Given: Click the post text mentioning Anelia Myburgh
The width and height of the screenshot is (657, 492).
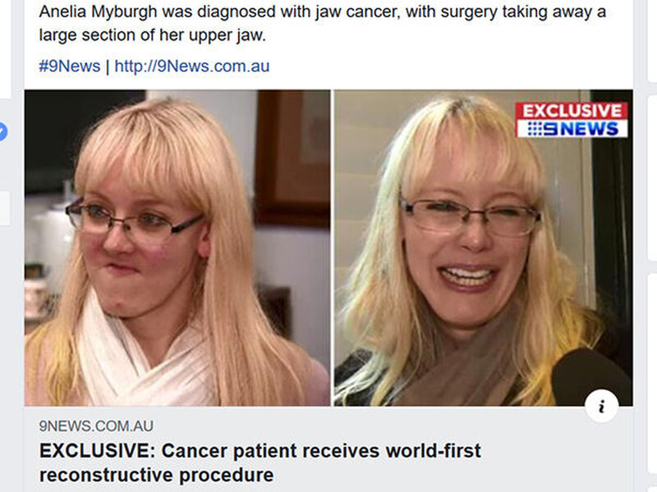Looking at the screenshot, I should pos(322,24).
